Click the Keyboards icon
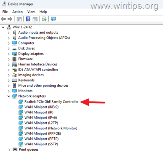This screenshot has width=163, height=153. pyautogui.click(x=14, y=80)
